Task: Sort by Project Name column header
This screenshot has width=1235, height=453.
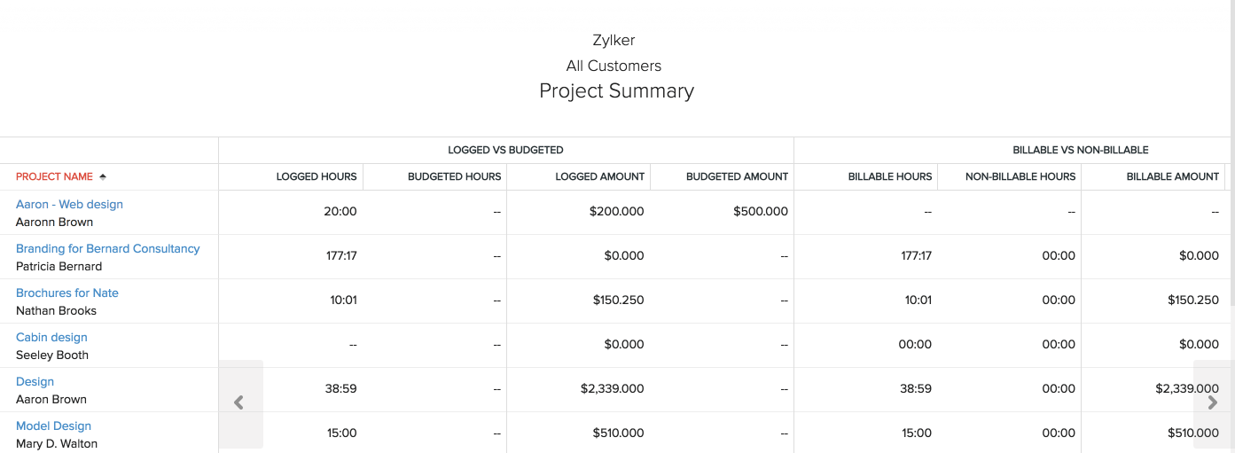Action: point(54,176)
